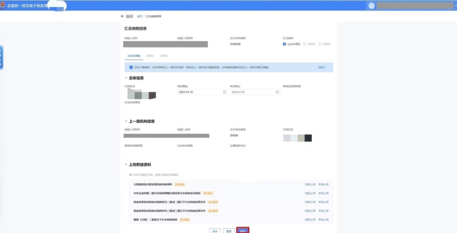This screenshot has width=457, height=233.
Task: Collapse the 上传附送资料 section
Action: tap(126, 164)
